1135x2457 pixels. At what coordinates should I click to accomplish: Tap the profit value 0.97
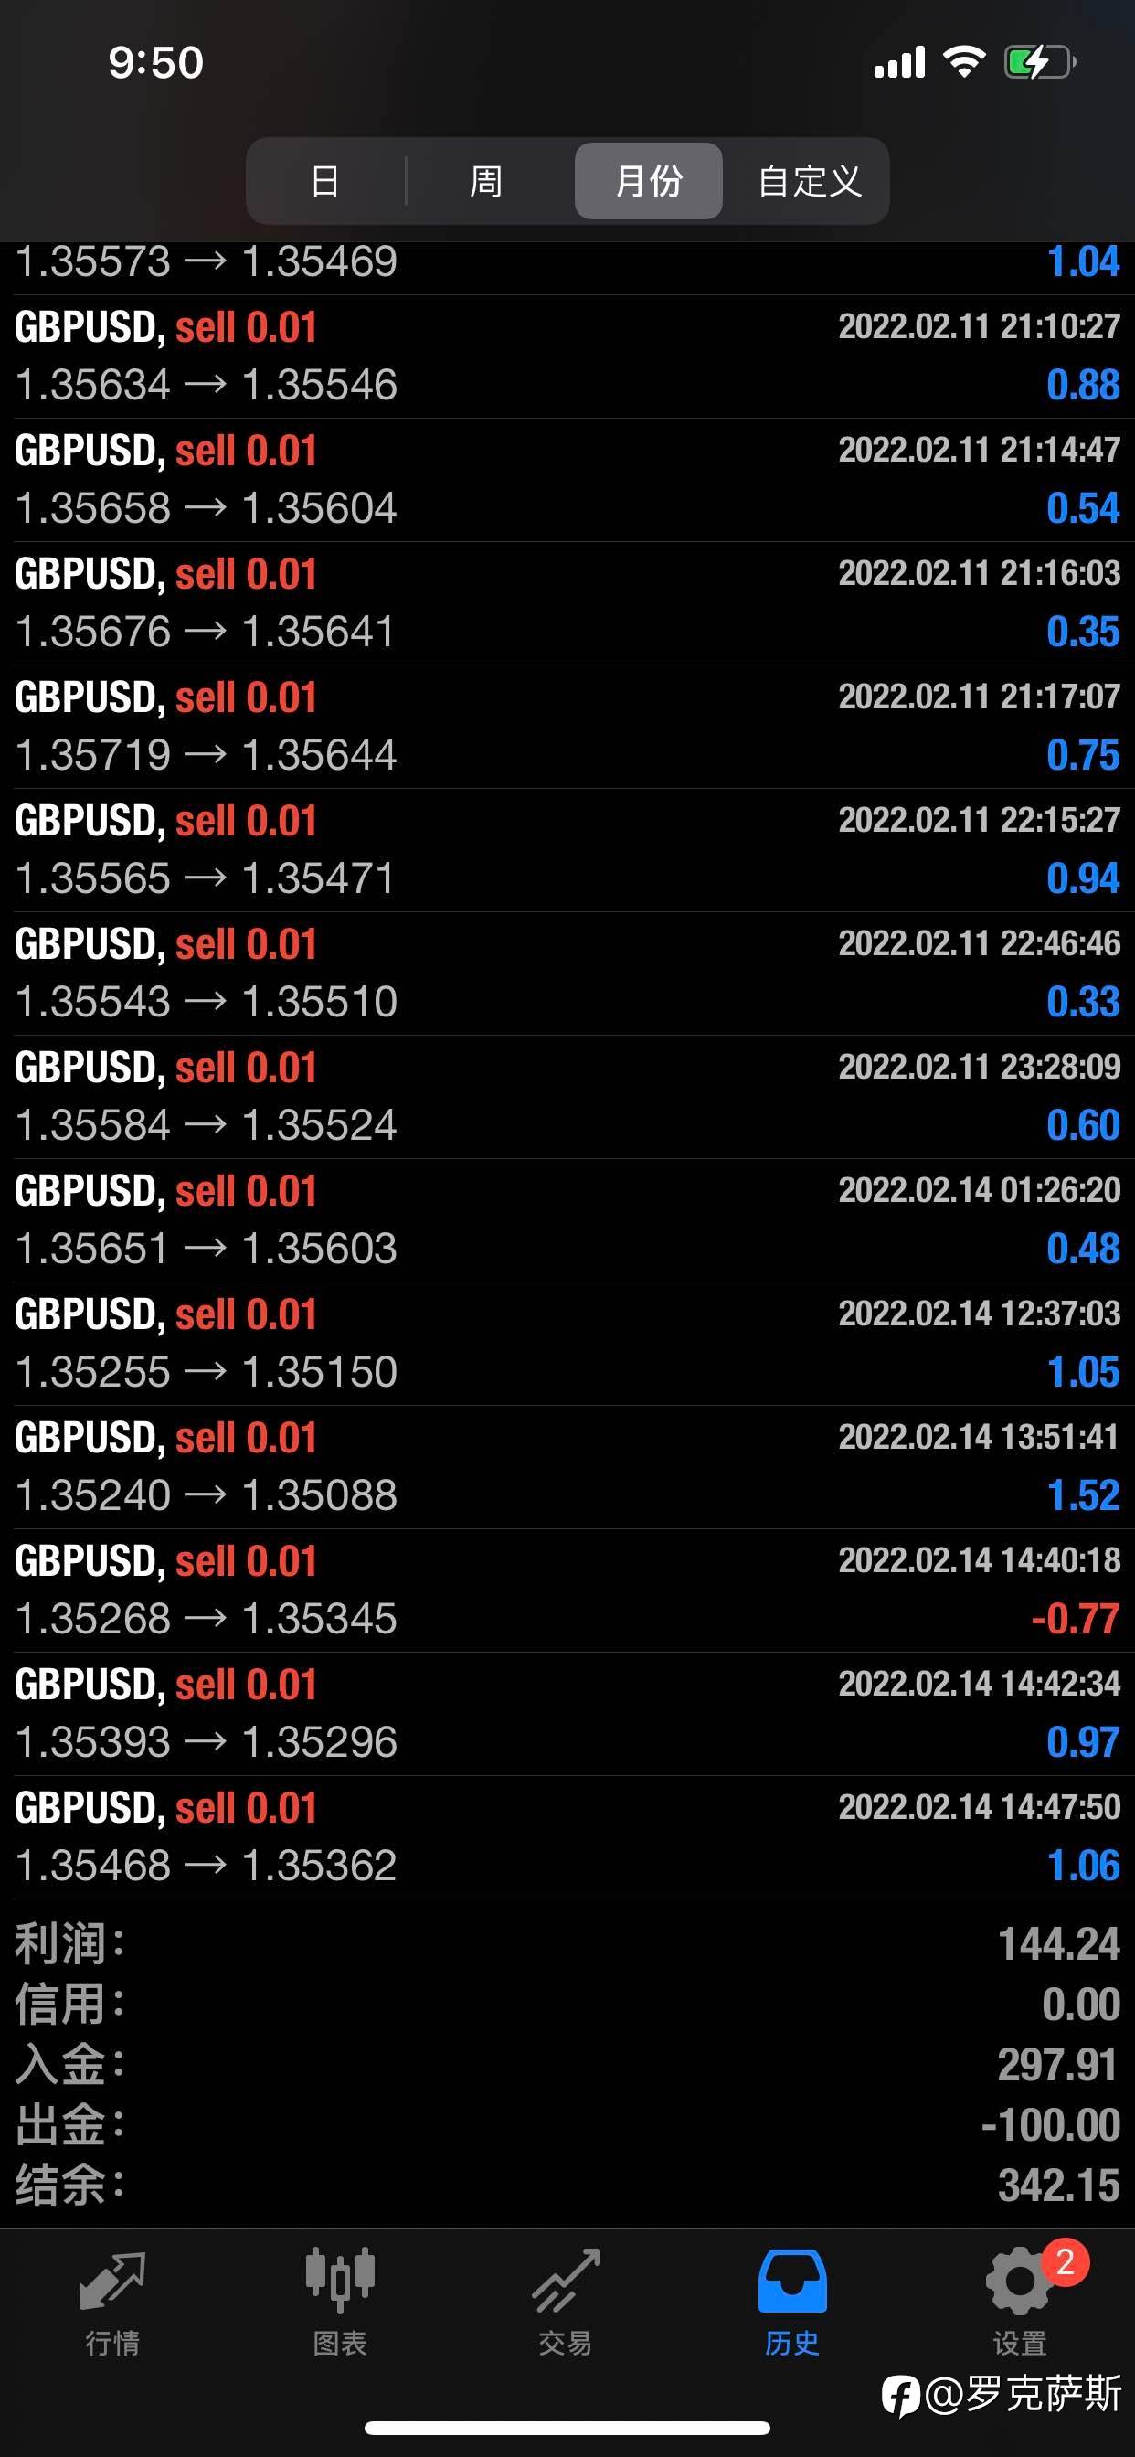click(x=1083, y=1741)
